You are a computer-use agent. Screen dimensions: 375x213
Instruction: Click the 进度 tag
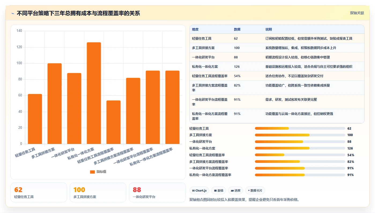click(236, 190)
